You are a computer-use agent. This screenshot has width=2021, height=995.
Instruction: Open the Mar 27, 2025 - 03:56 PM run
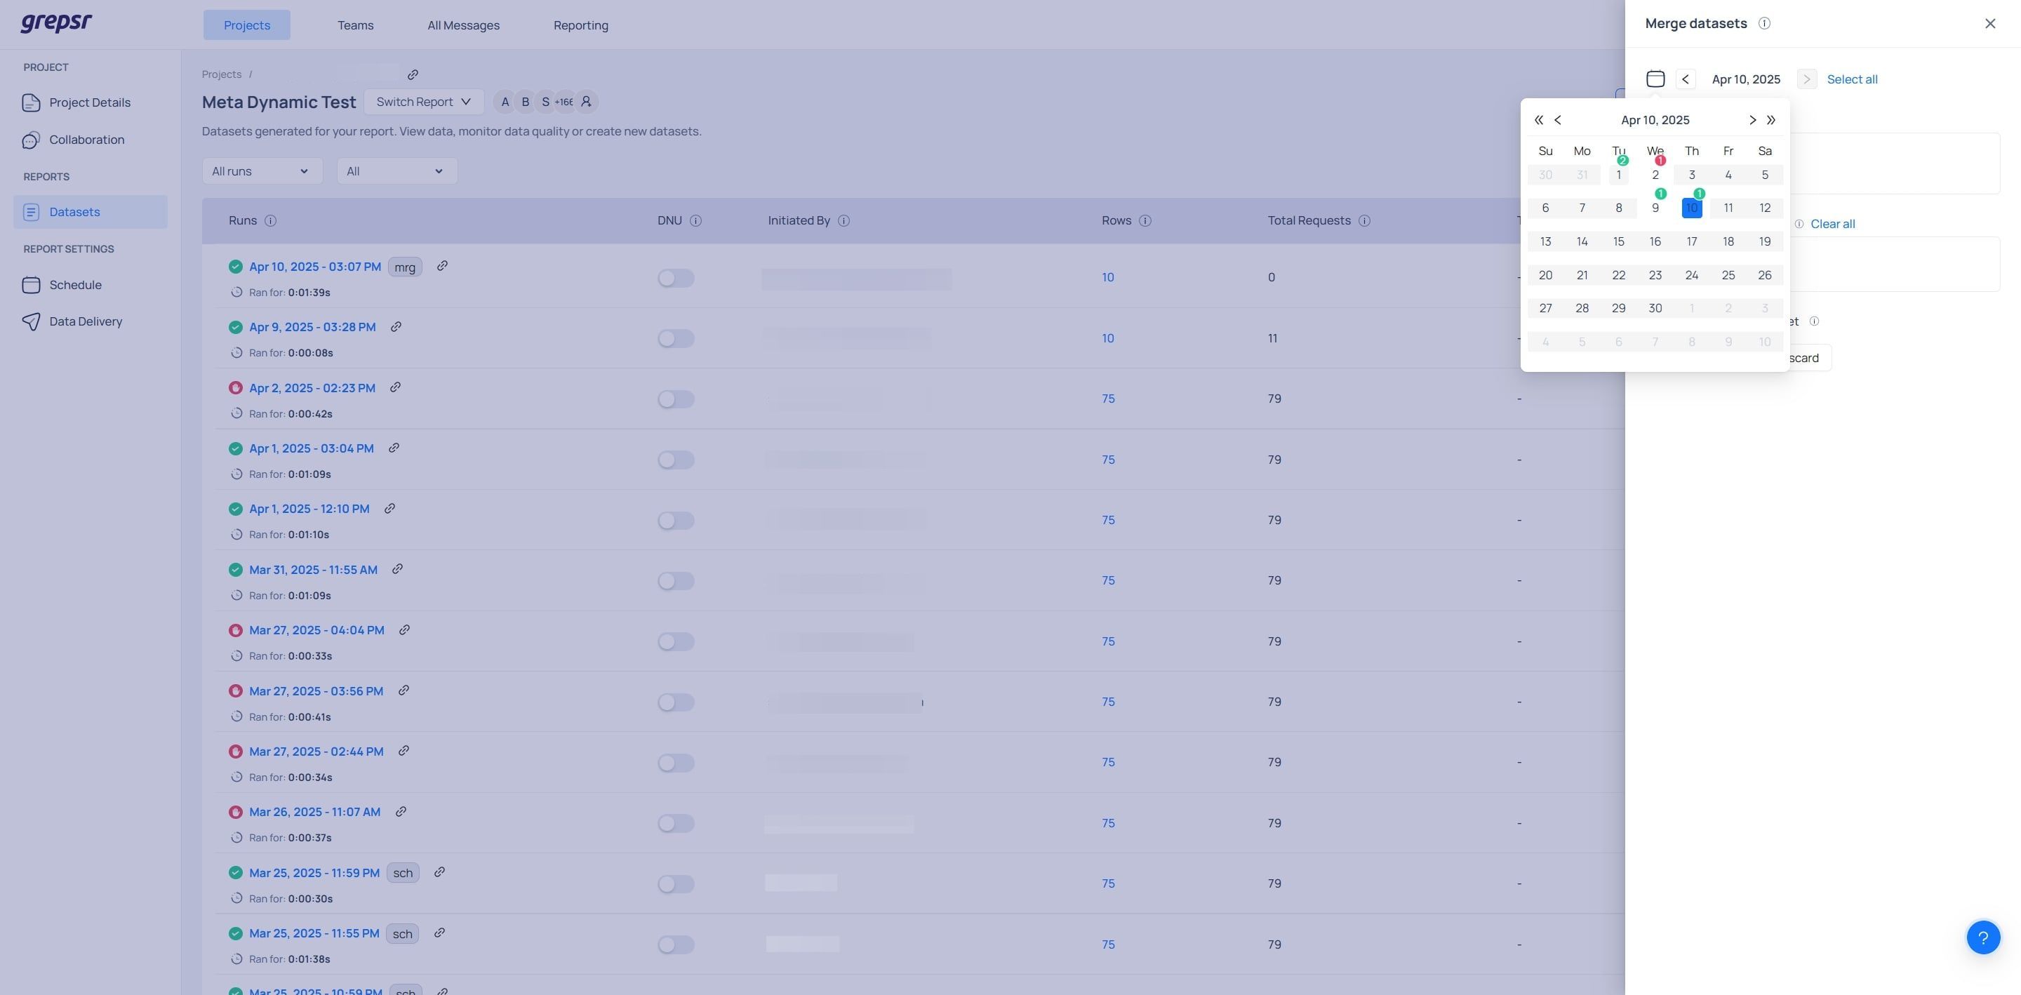coord(316,691)
